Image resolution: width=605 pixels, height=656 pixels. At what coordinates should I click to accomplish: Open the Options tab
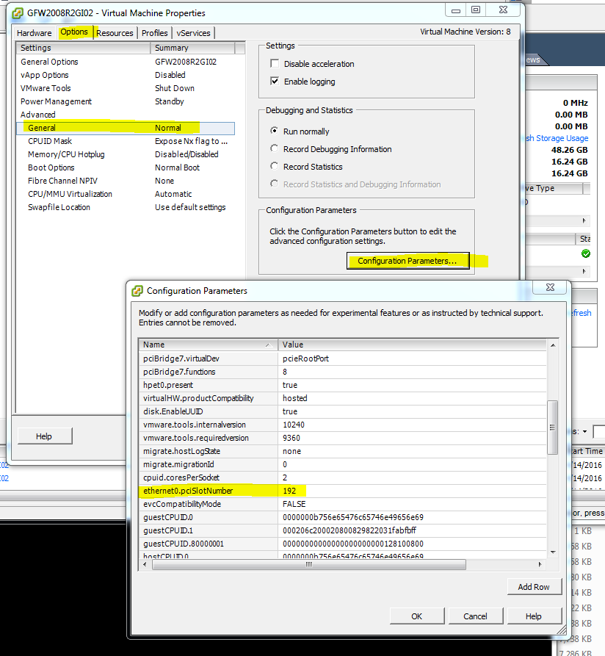(x=74, y=32)
